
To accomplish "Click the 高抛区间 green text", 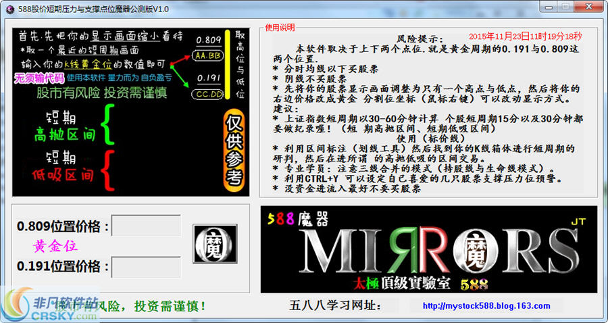I will (65, 135).
